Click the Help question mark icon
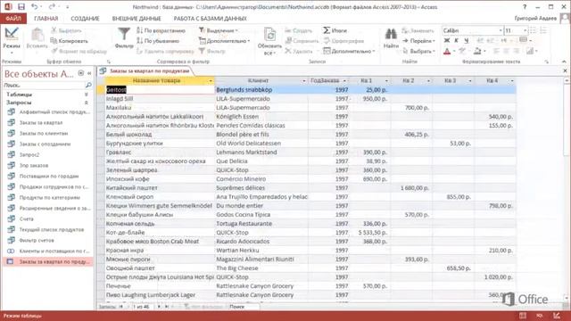This screenshot has height=321, width=571. point(525,6)
